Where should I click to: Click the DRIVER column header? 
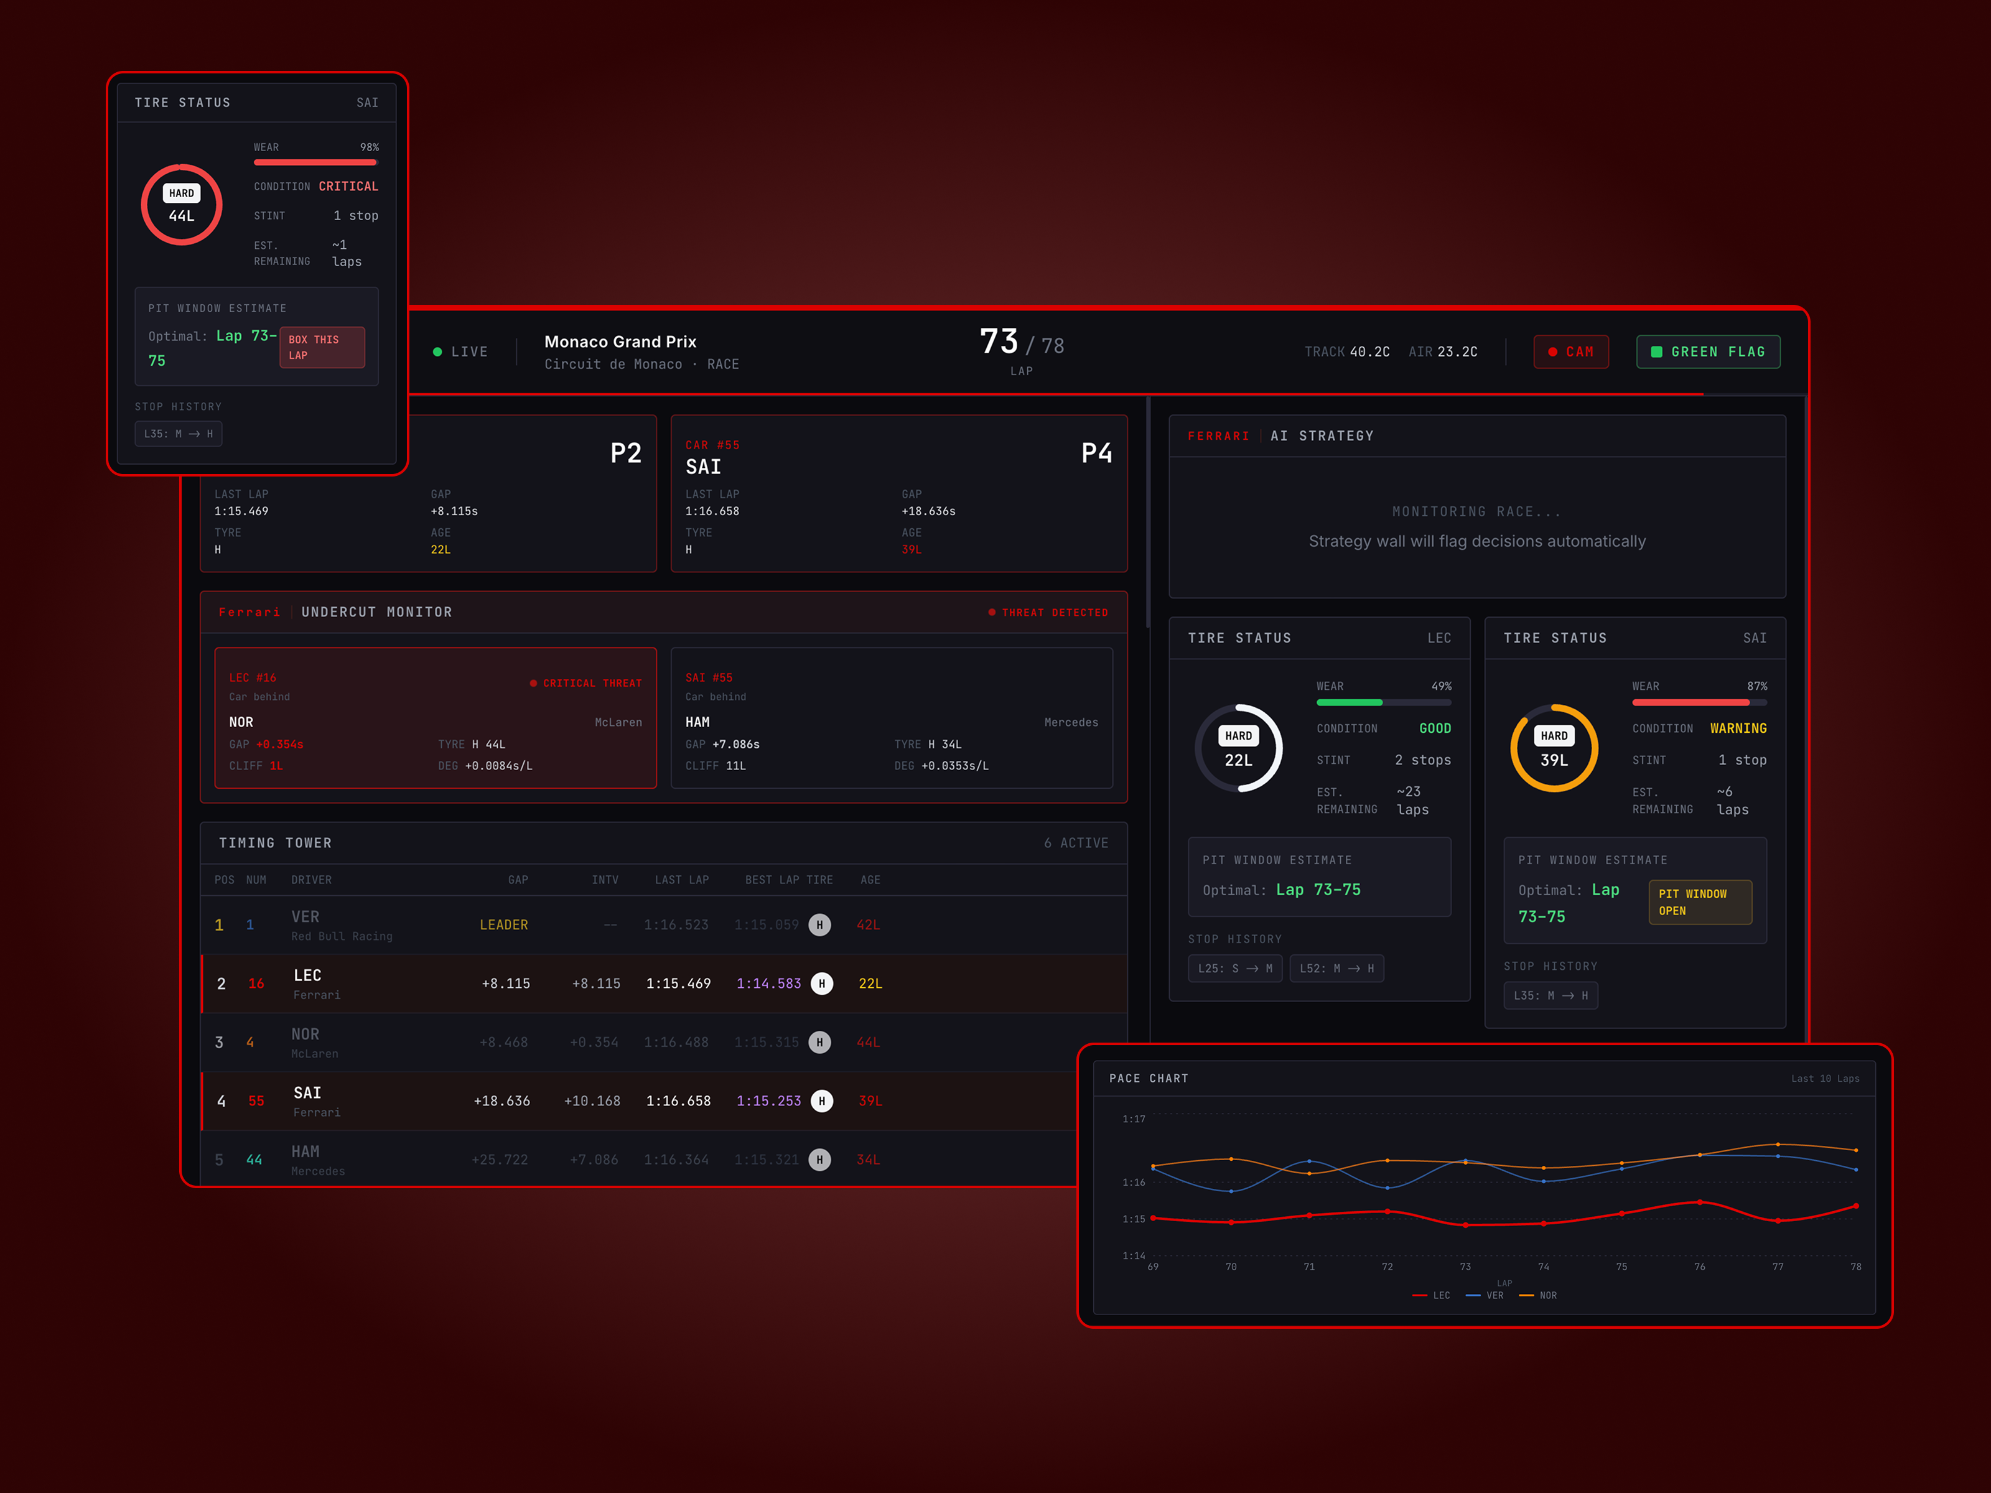312,879
